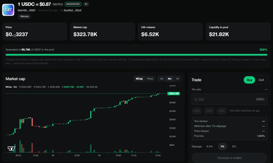Select the Buy trade mode
This screenshot has width=273, height=163.
tap(249, 80)
